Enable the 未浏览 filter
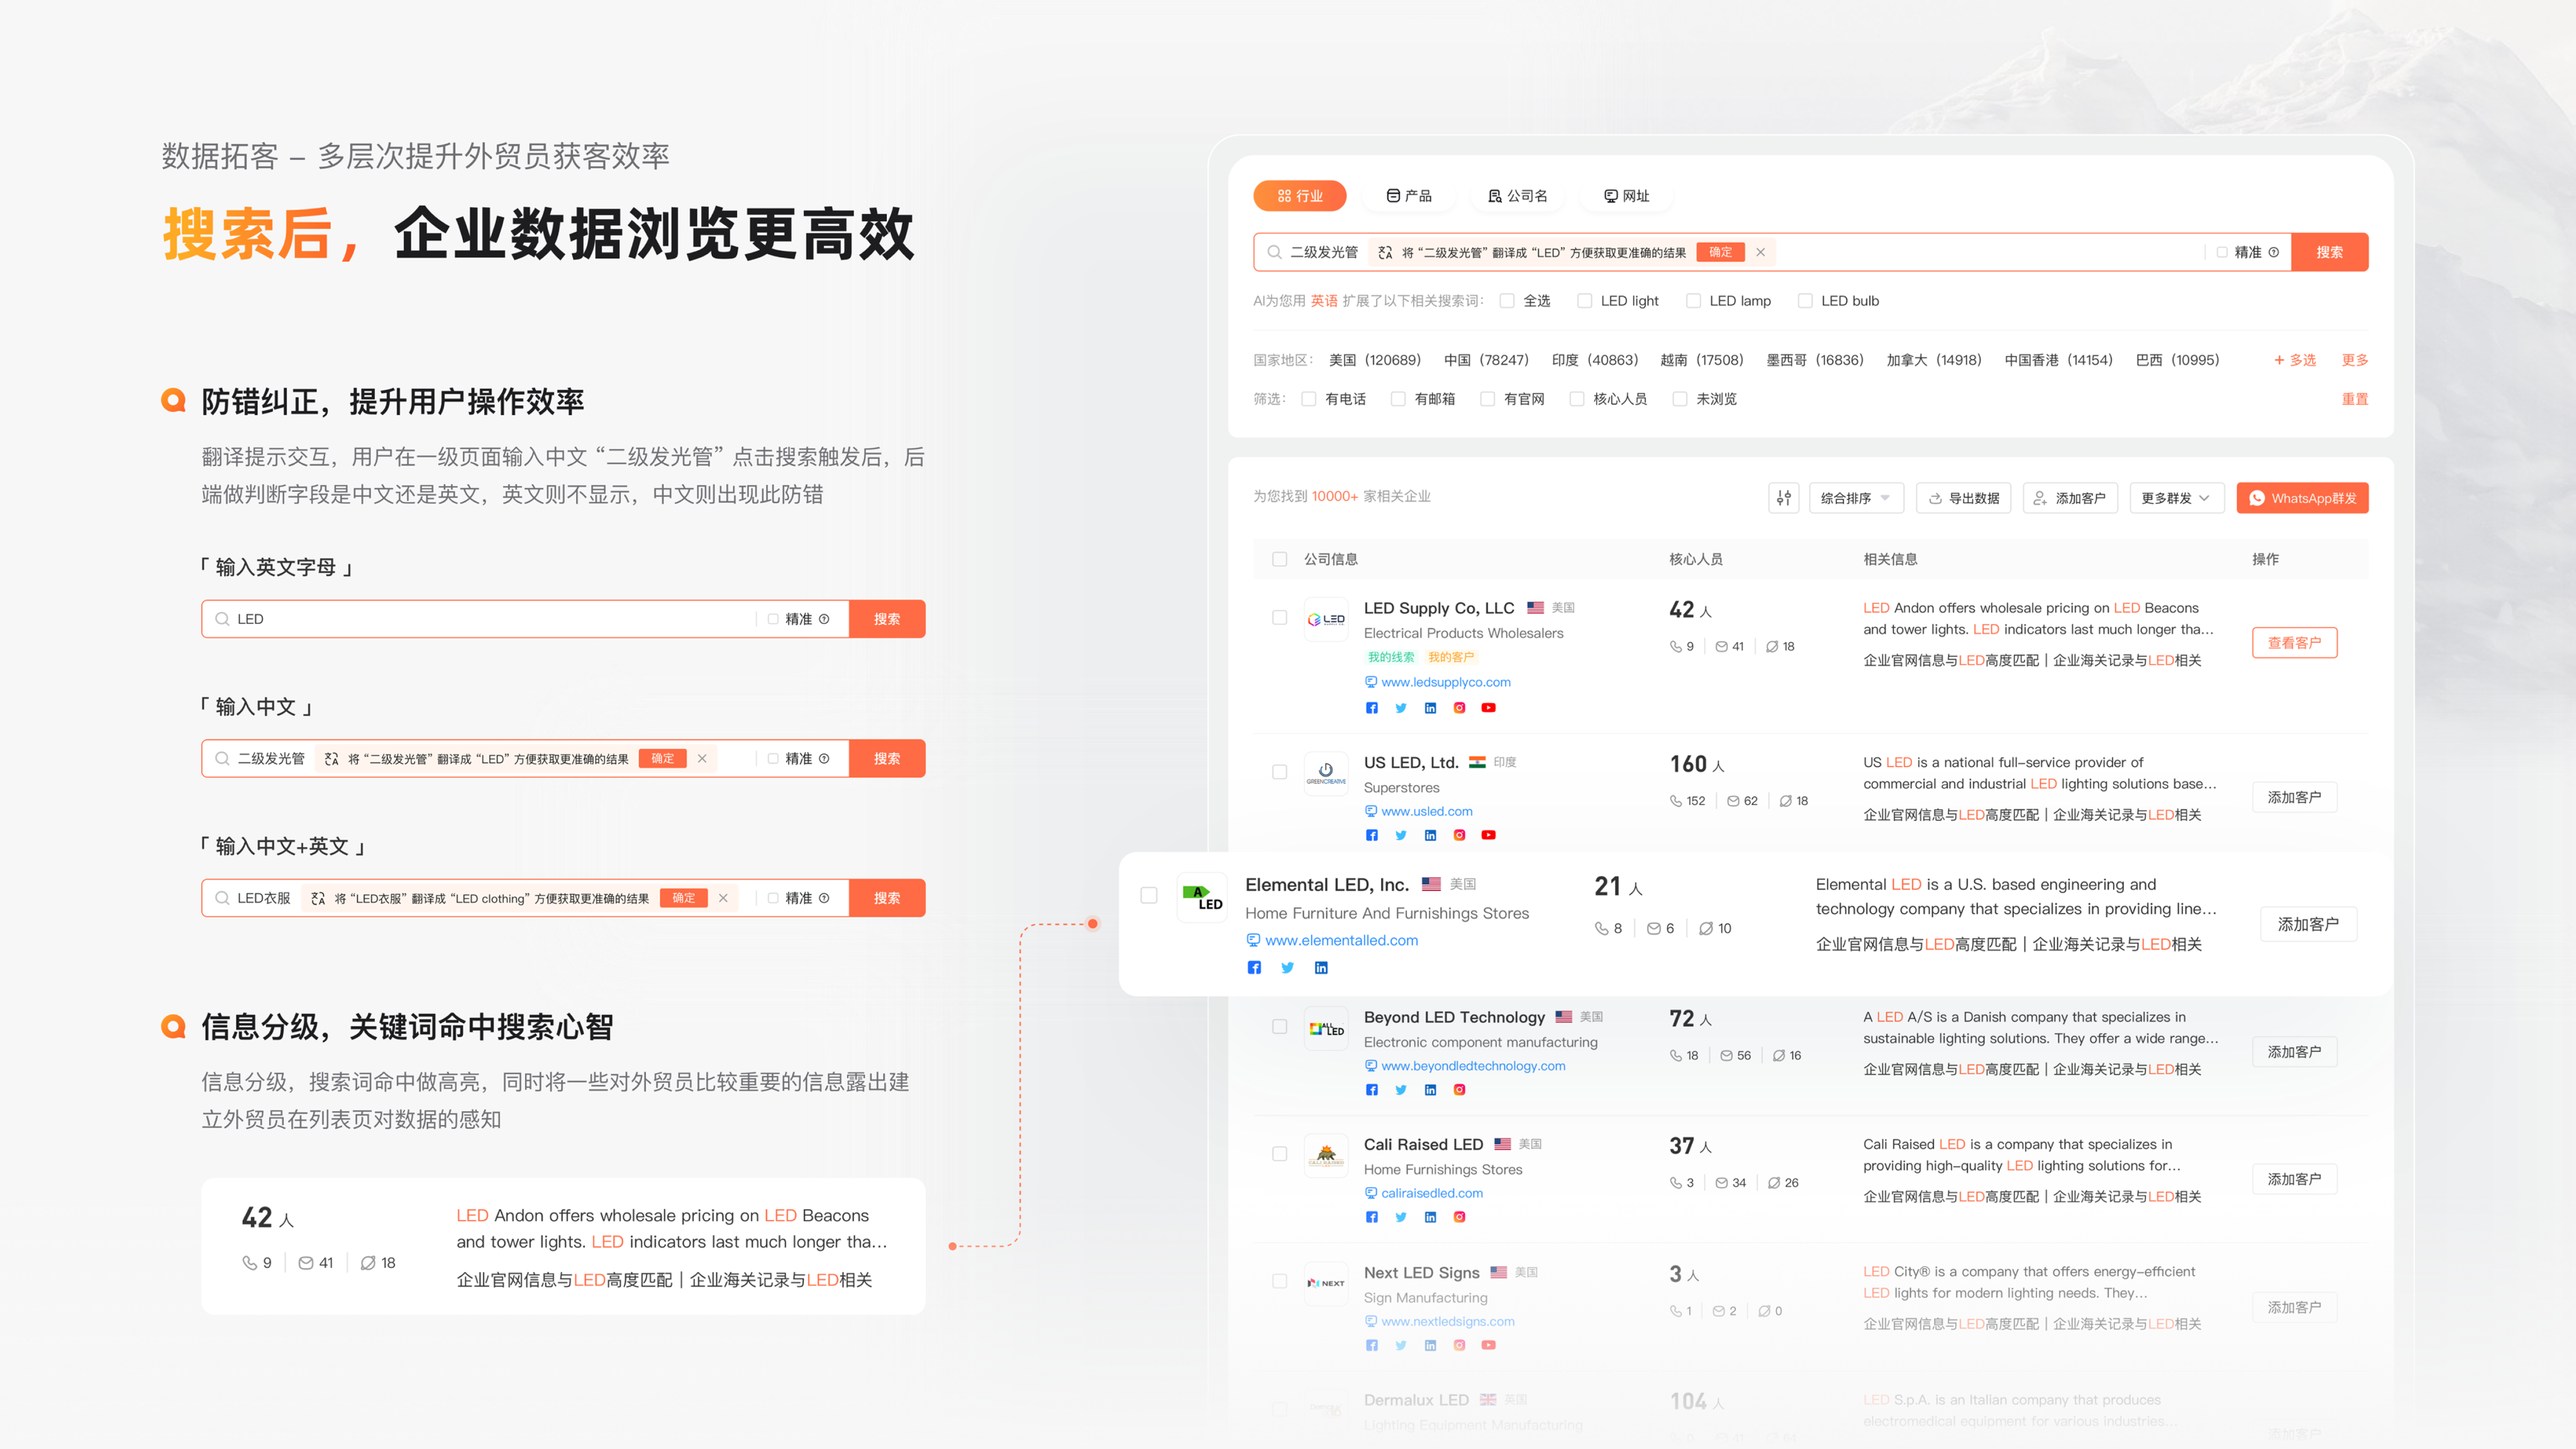Image resolution: width=2576 pixels, height=1449 pixels. (x=1680, y=399)
